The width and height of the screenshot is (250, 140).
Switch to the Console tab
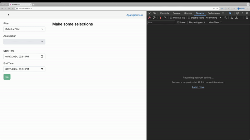(177, 13)
